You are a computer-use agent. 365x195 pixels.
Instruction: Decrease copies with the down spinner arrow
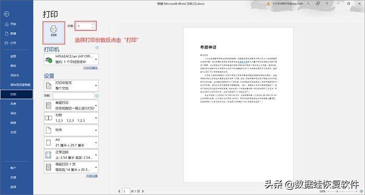coord(93,28)
